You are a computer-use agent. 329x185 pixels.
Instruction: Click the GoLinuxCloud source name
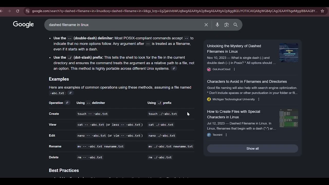point(221,69)
